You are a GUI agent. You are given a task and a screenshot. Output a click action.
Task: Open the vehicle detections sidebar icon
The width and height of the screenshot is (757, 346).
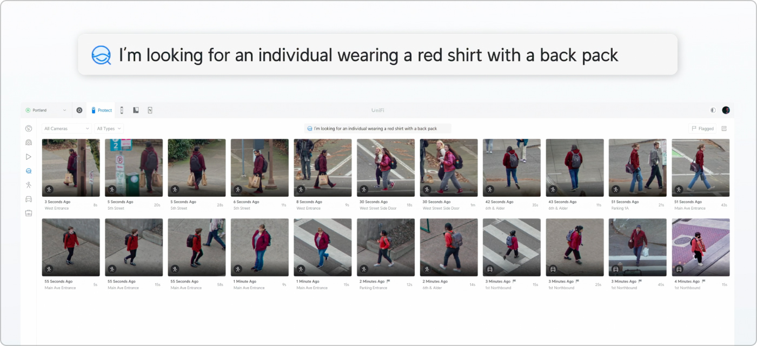(x=29, y=199)
